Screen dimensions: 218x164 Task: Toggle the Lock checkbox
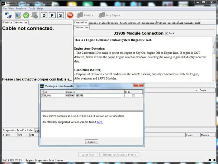167,33
